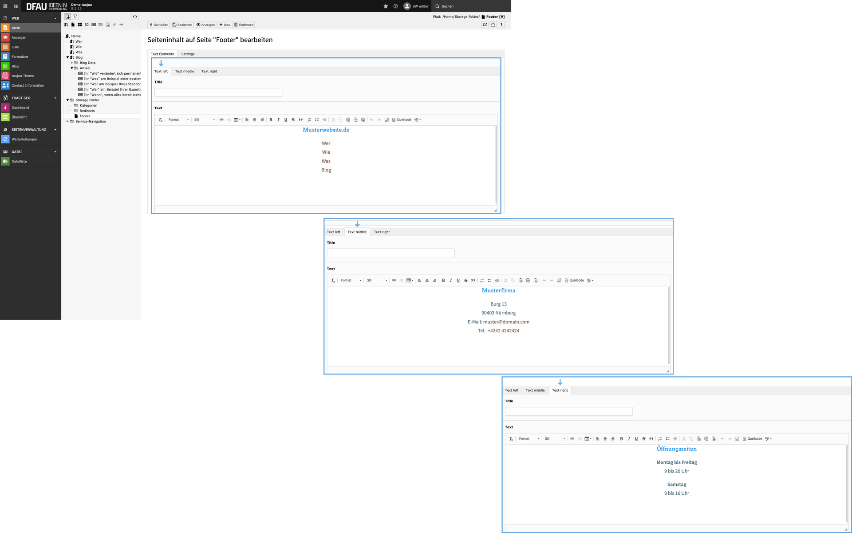Click Italic in the Musterfirma editor toolbar
Screen dimensions: 852x533
point(451,281)
